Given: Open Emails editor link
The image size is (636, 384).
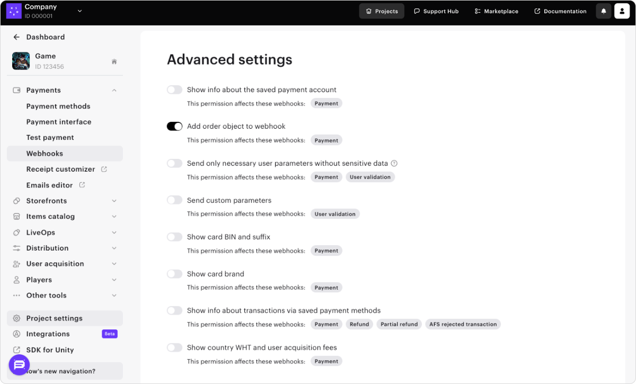Looking at the screenshot, I should coord(50,185).
